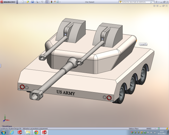Screen dimensions: 169x135
Task: Expand the left panel splitter handle
Action: coord(1,66)
